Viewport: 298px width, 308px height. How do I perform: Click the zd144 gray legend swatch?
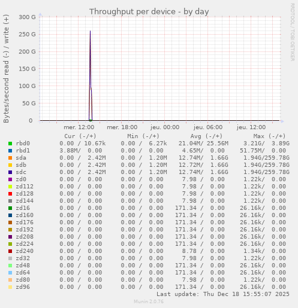click(10, 201)
